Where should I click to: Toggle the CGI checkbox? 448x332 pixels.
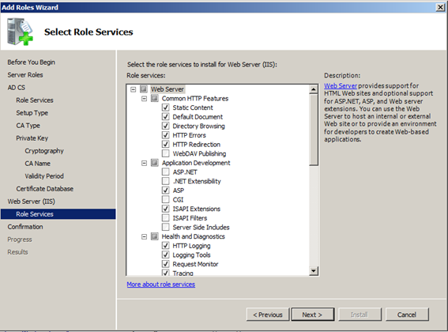tap(165, 200)
